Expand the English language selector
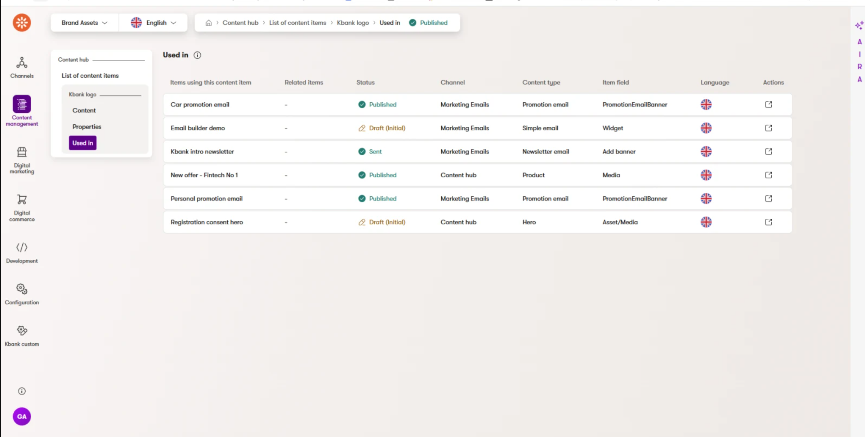865x437 pixels. click(x=154, y=22)
